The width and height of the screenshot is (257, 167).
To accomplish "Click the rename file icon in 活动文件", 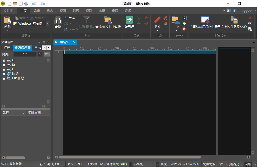I will (250, 23).
